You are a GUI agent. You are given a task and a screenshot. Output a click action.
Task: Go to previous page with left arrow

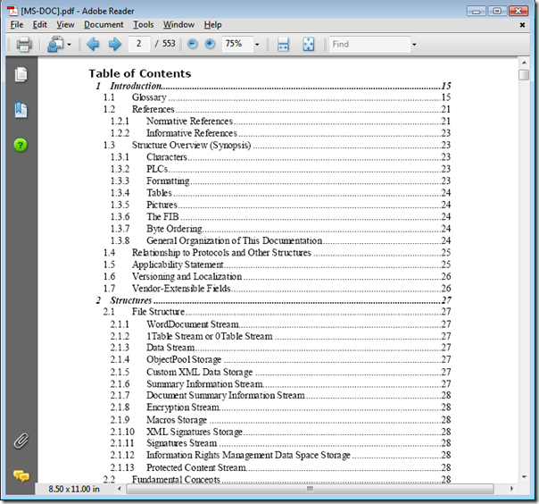coord(92,44)
